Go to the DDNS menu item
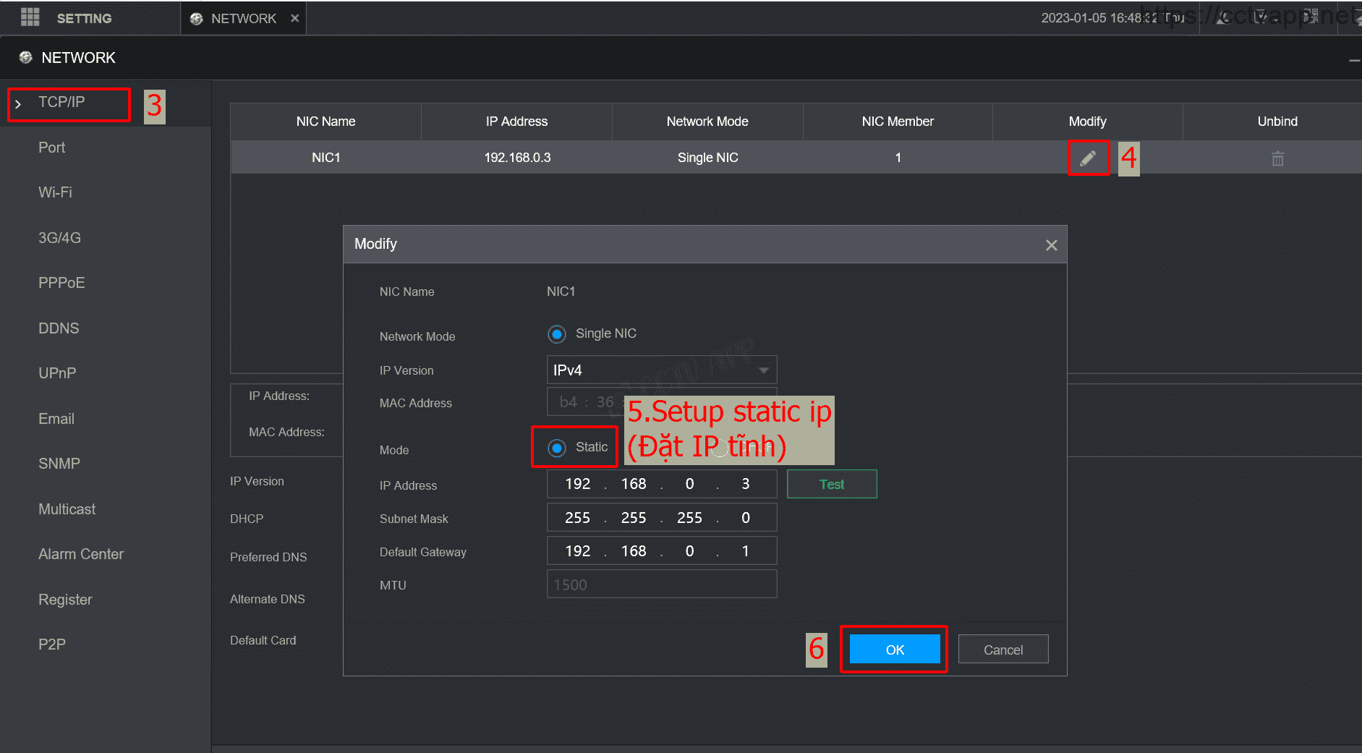1362x753 pixels. [59, 328]
